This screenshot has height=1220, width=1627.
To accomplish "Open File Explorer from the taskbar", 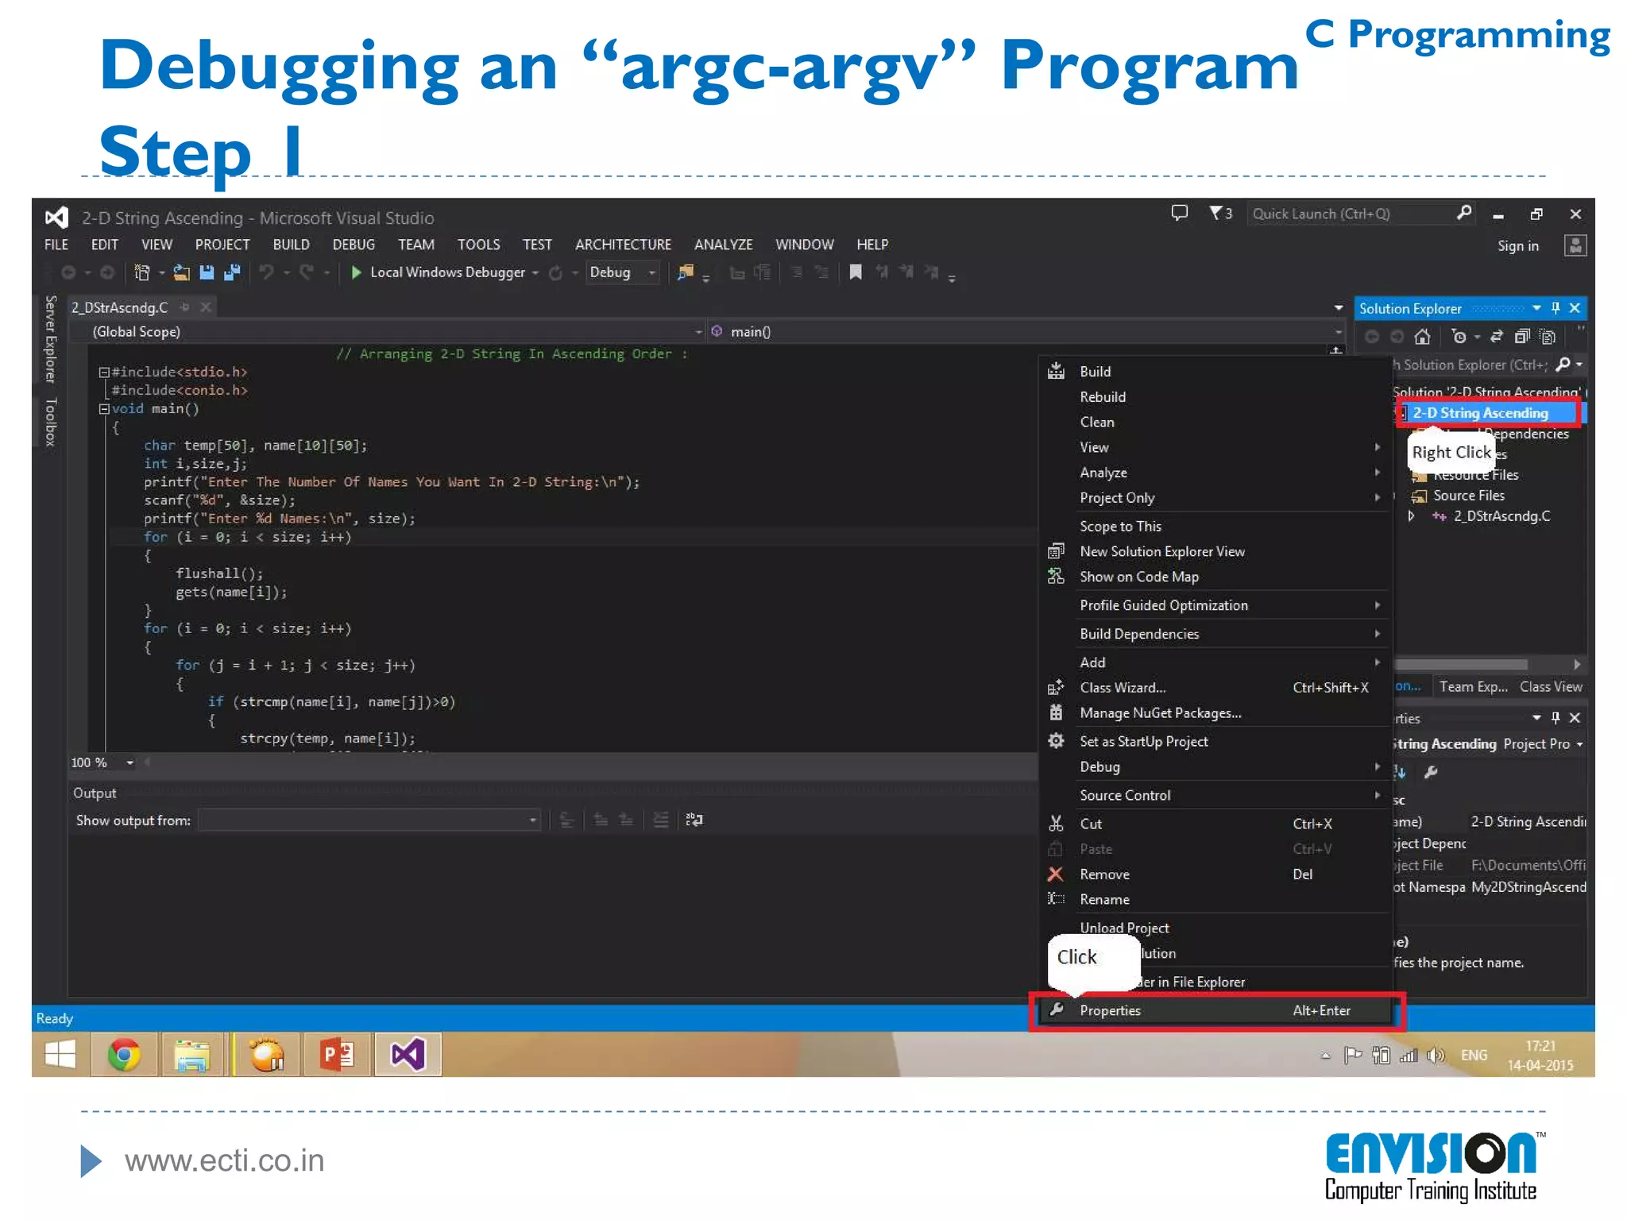I will point(192,1055).
